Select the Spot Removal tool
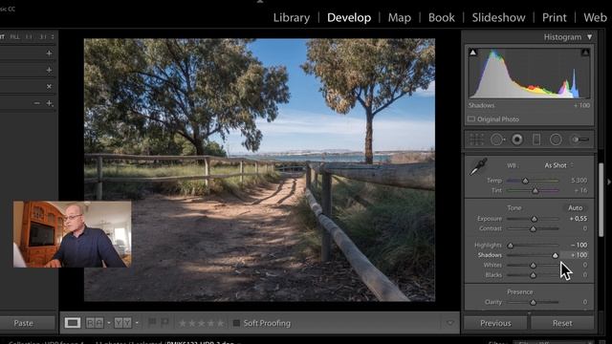 coord(497,140)
